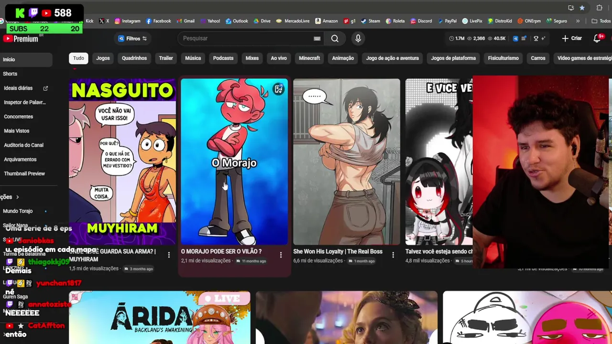Open the Seguro bookmark
Viewport: 612px width, 344px height.
coord(556,21)
